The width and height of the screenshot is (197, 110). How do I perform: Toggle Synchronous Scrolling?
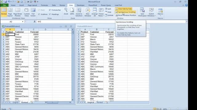(x=125, y=12)
